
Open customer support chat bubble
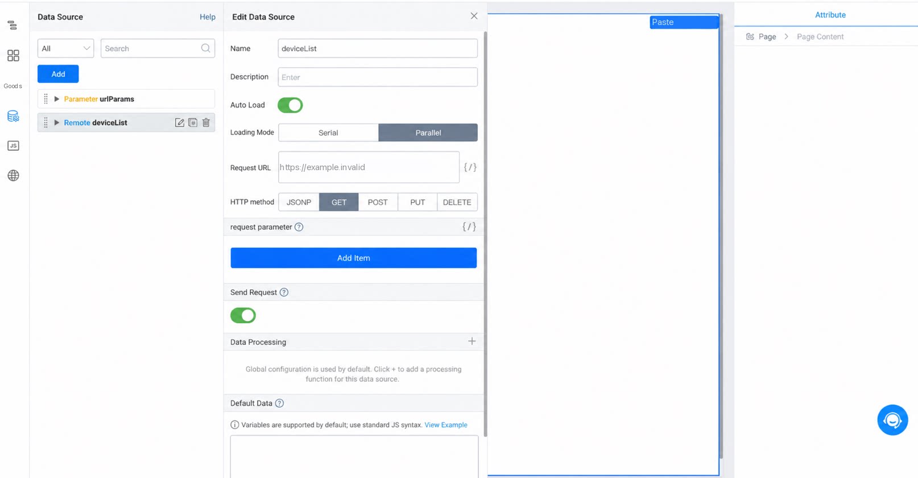(892, 420)
